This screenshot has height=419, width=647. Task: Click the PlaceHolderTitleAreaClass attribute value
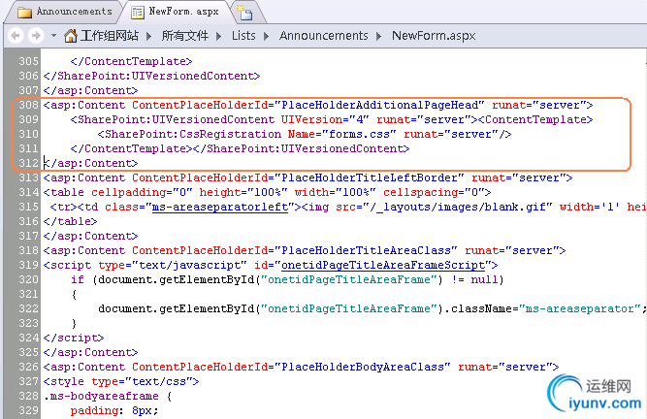pos(366,251)
